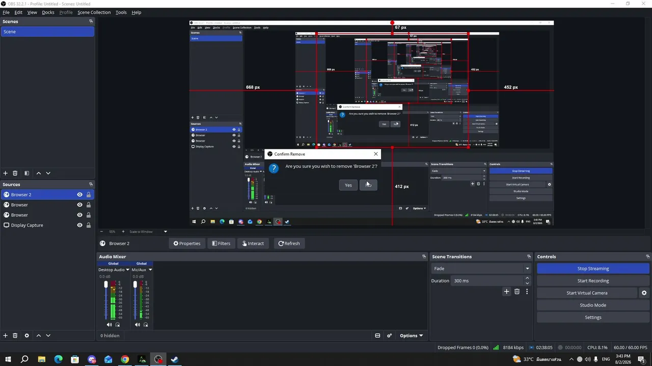This screenshot has width=652, height=366.
Task: Float the Audio Mixer dock panel
Action: tap(424, 257)
